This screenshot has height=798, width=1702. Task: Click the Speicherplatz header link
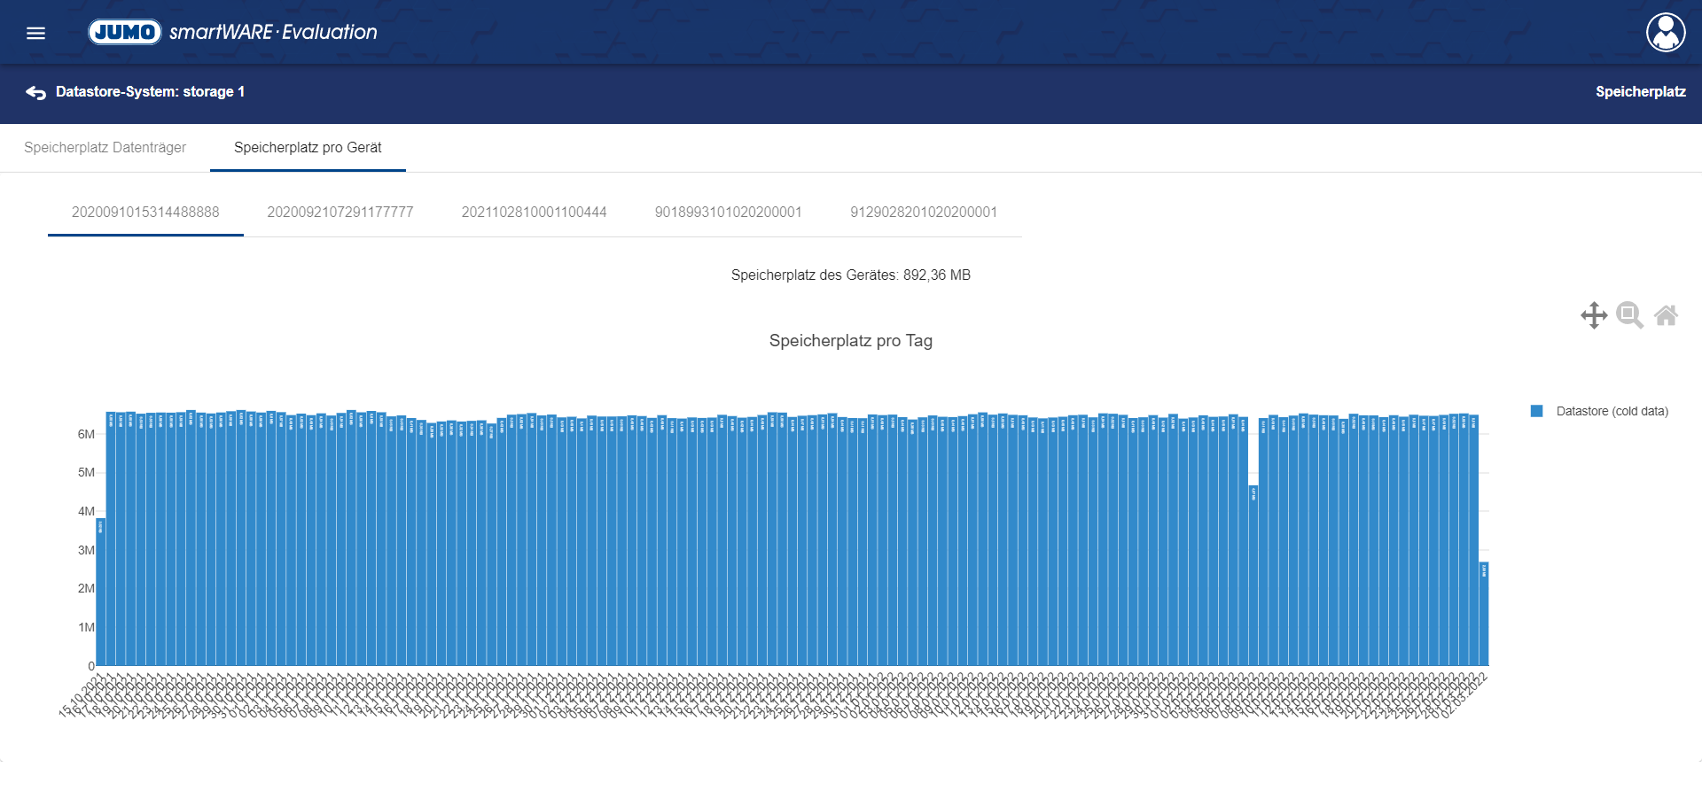tap(1640, 92)
